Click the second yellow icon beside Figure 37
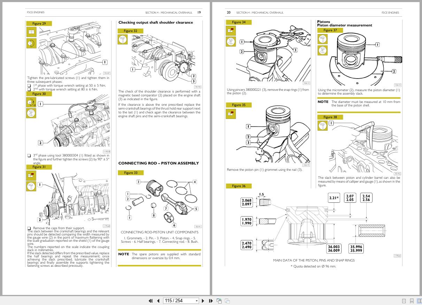422x305 pixels. point(322,50)
